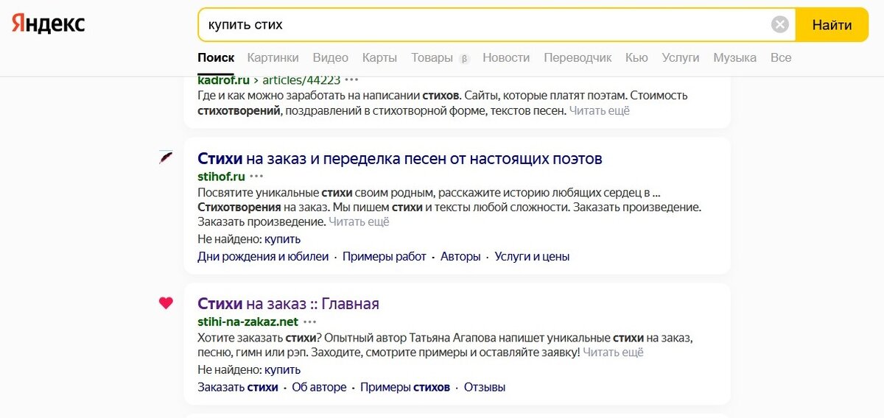Open the three-dot menu next to stihof.ru

coord(256,177)
